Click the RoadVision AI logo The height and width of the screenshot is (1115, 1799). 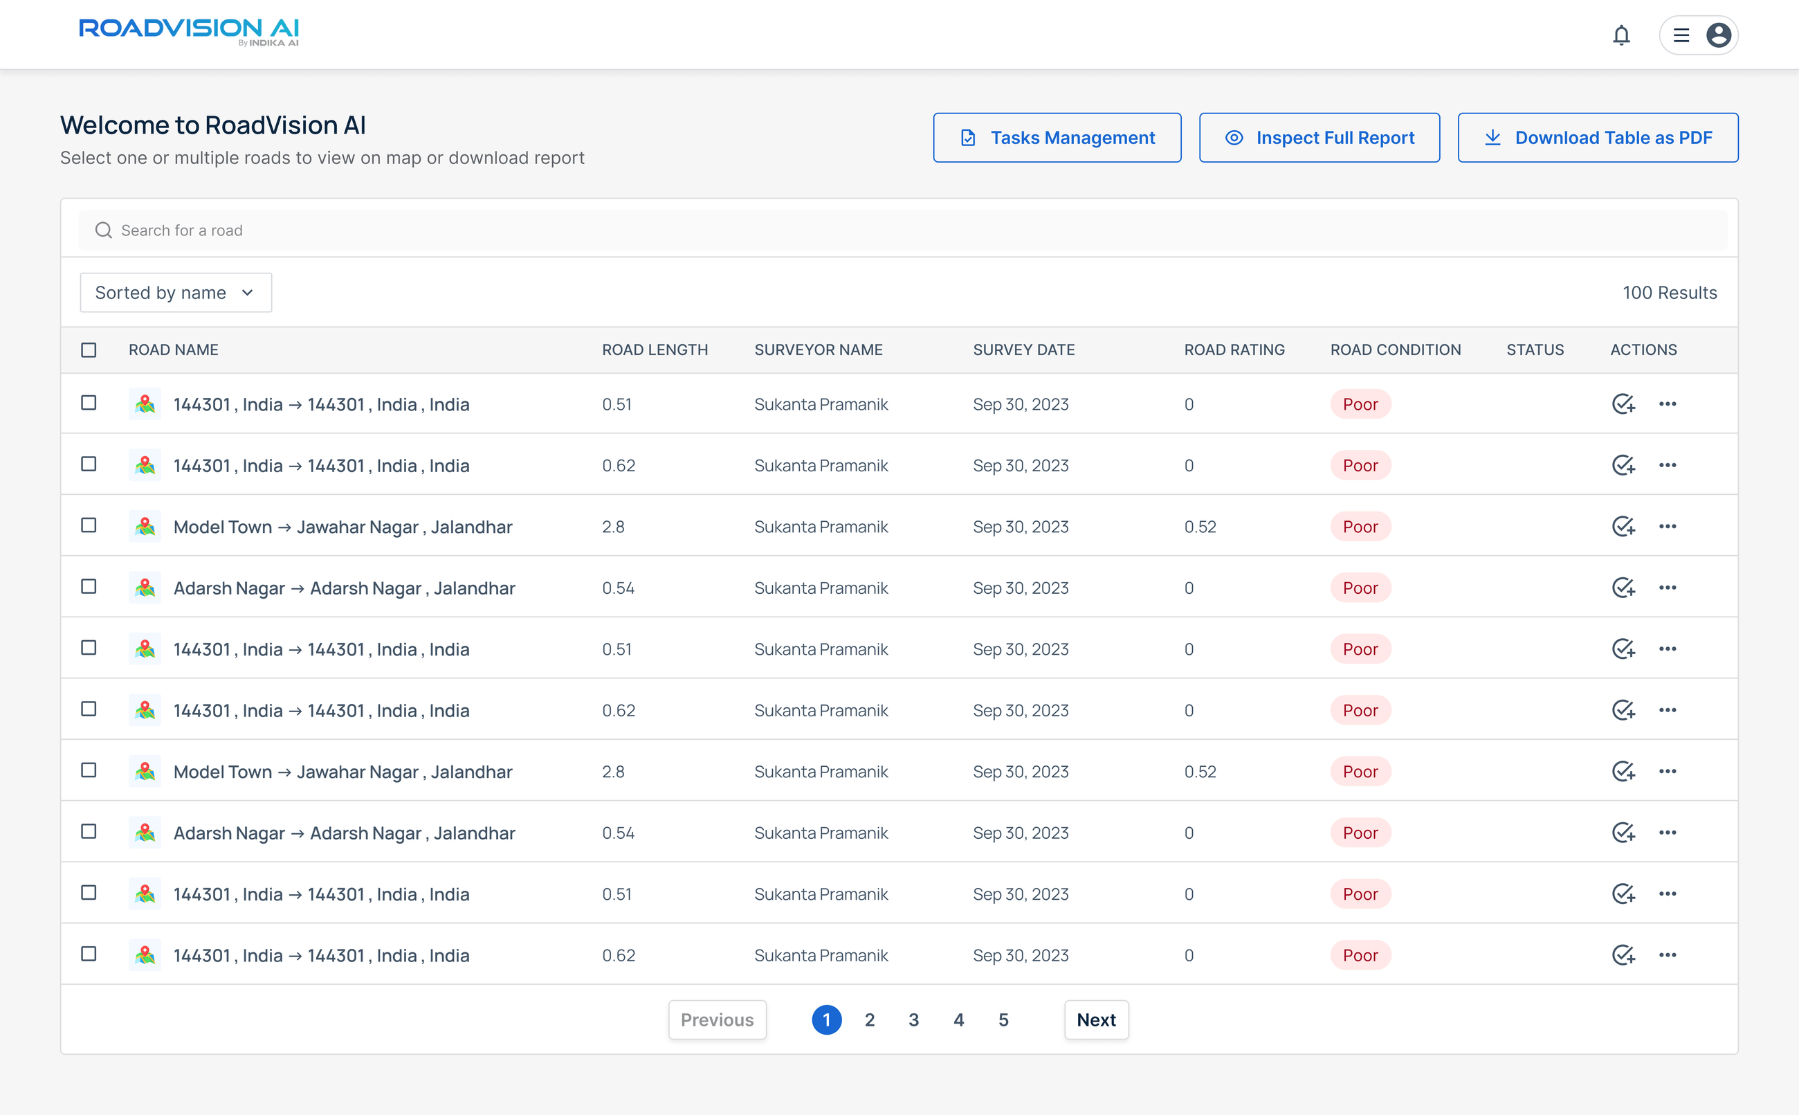pos(189,31)
